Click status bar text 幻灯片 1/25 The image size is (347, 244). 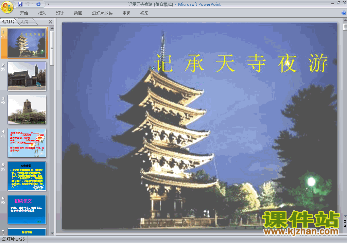point(14,239)
